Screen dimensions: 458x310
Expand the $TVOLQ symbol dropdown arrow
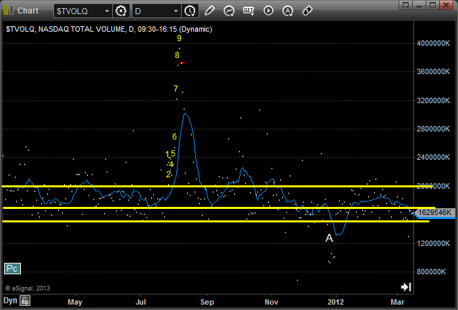click(x=107, y=11)
